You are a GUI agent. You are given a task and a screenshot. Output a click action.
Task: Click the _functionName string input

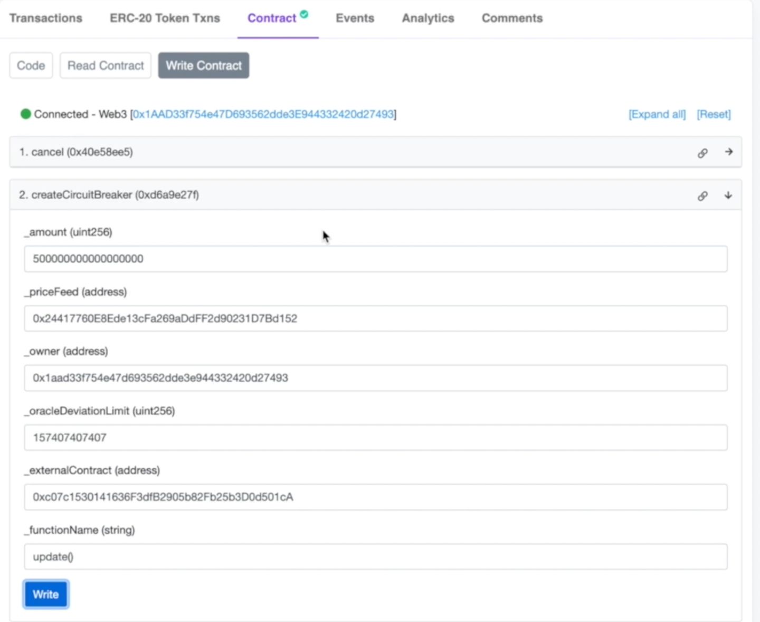(376, 557)
